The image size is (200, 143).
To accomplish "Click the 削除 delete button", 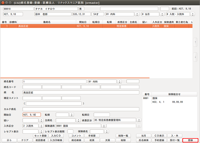I will click(x=123, y=140).
